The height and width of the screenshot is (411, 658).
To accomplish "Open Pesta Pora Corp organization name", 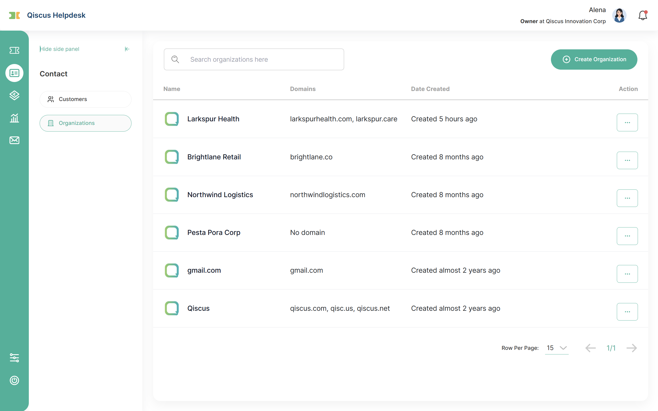I will [x=214, y=233].
